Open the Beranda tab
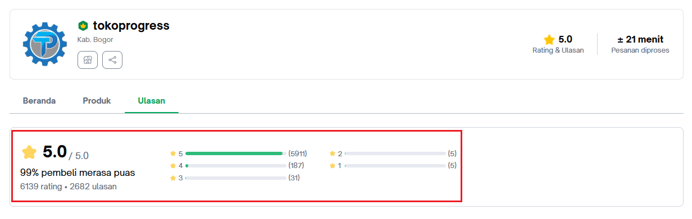 39,101
